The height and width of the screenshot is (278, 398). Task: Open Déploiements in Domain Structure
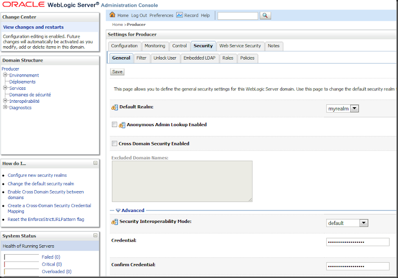tap(22, 82)
